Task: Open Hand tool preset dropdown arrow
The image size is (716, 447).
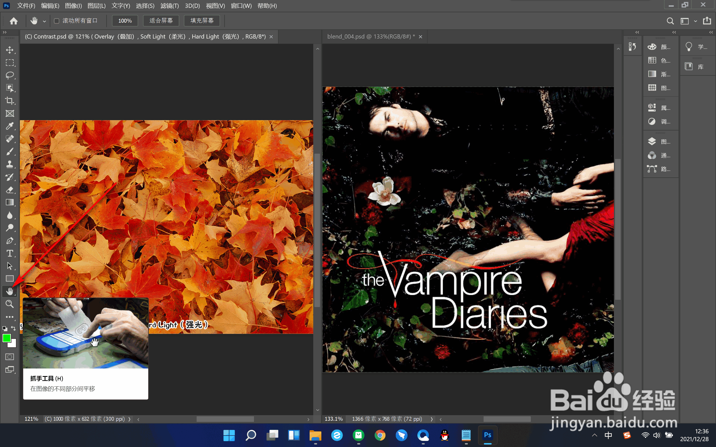Action: (x=44, y=21)
